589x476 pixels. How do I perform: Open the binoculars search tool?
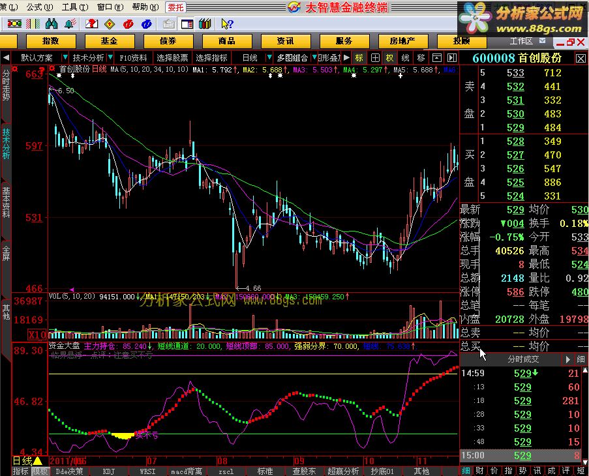point(52,24)
